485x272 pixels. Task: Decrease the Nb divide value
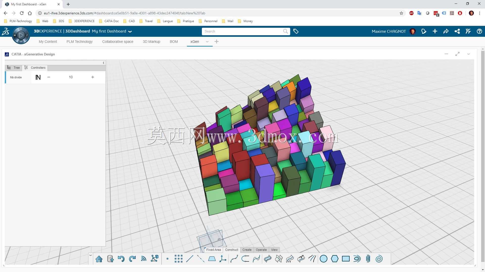[49, 77]
